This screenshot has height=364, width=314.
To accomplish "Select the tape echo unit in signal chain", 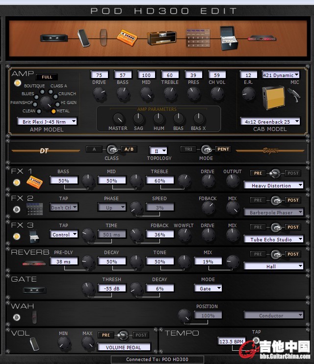I will point(229,38).
